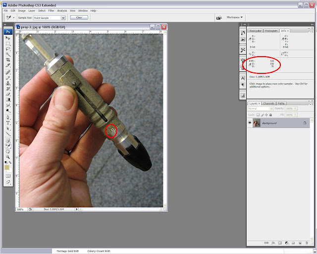
Task: Switch to the Navigator tab
Action: pyautogui.click(x=256, y=31)
